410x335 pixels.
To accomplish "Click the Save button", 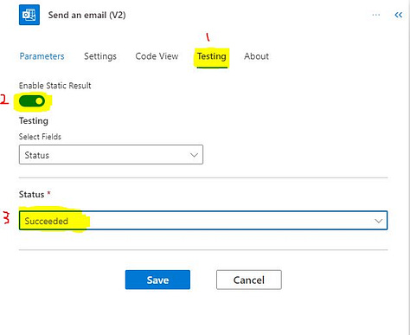I will 157,280.
